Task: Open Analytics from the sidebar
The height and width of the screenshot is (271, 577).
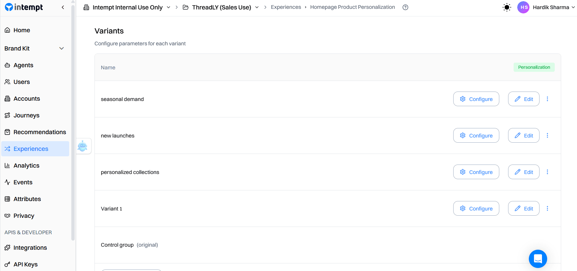Action: [27, 165]
